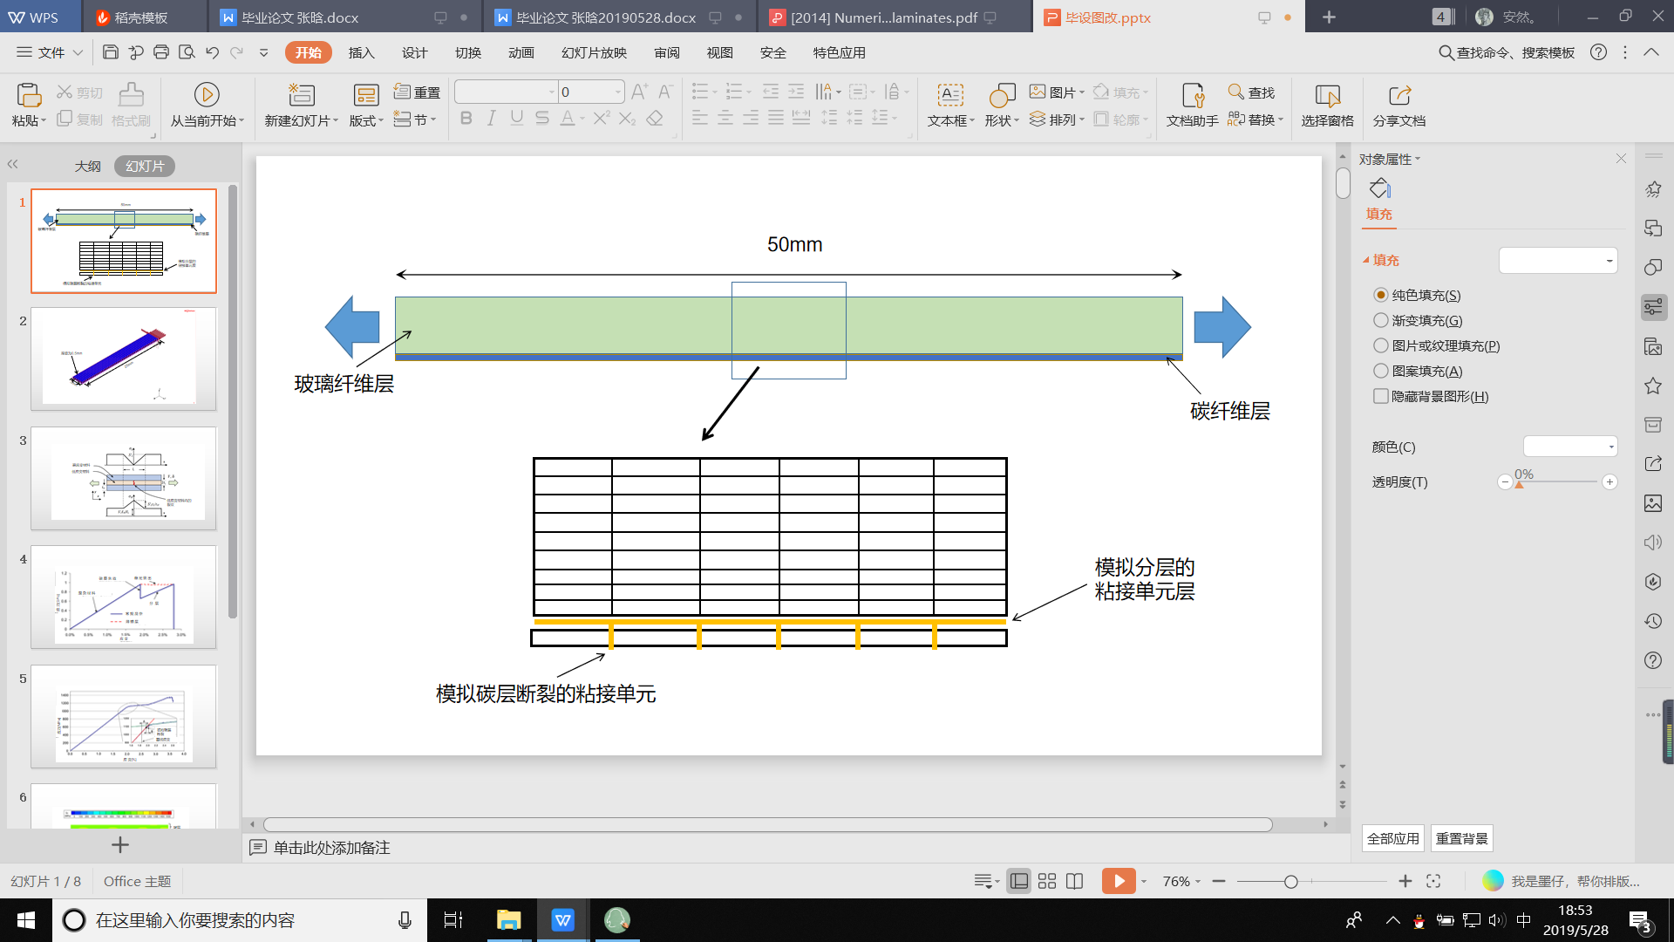1674x942 pixels.
Task: Click the share document (分享文档) icon
Action: pyautogui.click(x=1398, y=95)
